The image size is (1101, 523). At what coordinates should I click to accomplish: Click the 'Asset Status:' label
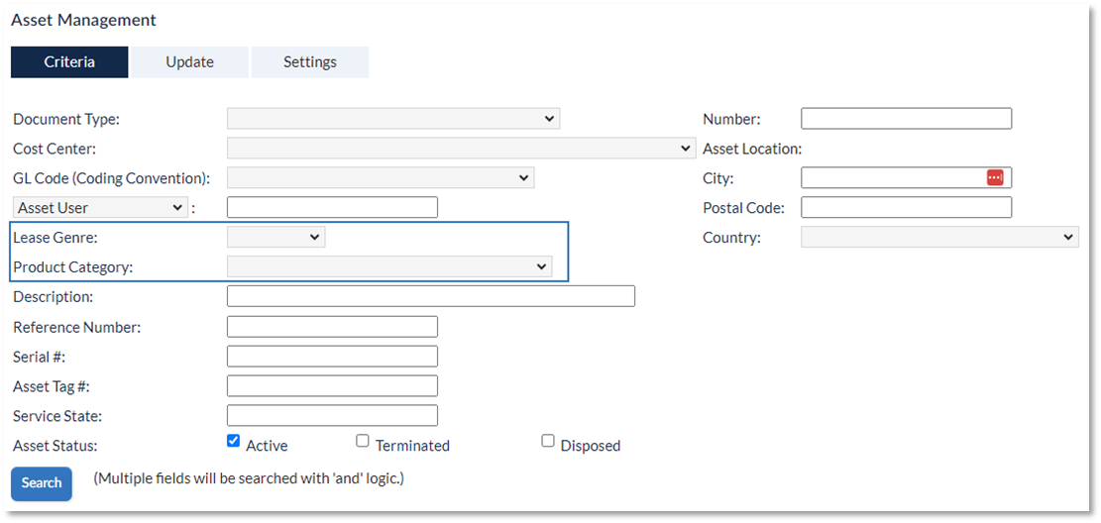click(x=55, y=445)
